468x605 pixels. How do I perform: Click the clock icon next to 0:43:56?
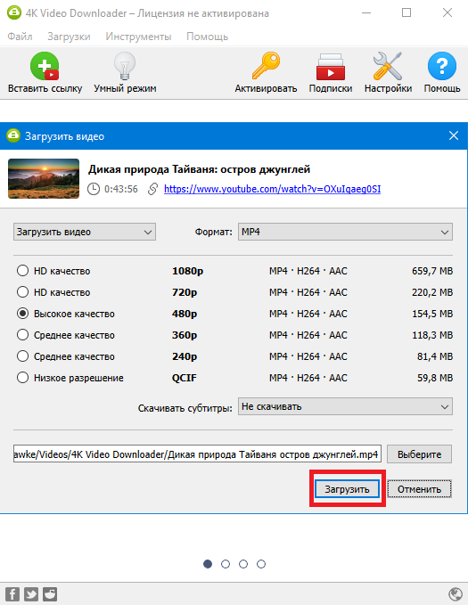tap(93, 189)
